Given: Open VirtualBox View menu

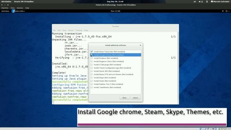Looking at the screenshot, I should [x=13, y=8].
